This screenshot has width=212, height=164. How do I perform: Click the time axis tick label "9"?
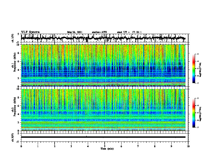pos(171,146)
